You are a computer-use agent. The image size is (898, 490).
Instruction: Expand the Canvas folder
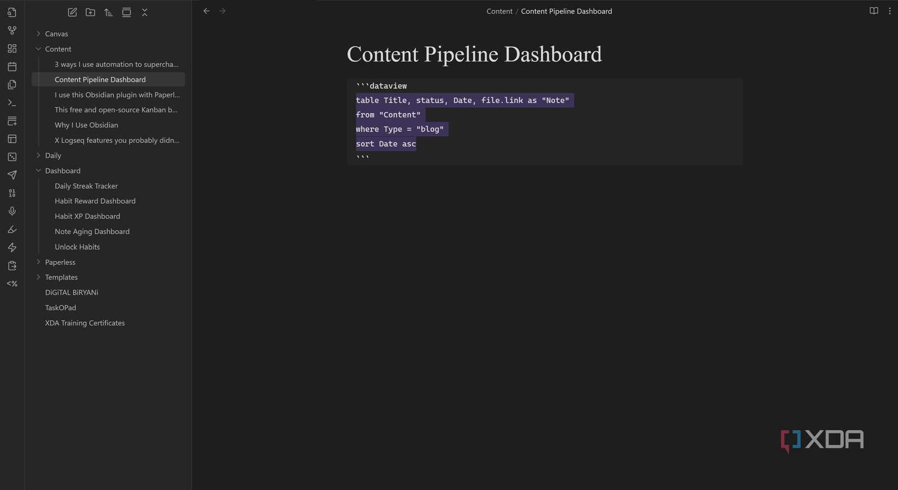pos(39,34)
